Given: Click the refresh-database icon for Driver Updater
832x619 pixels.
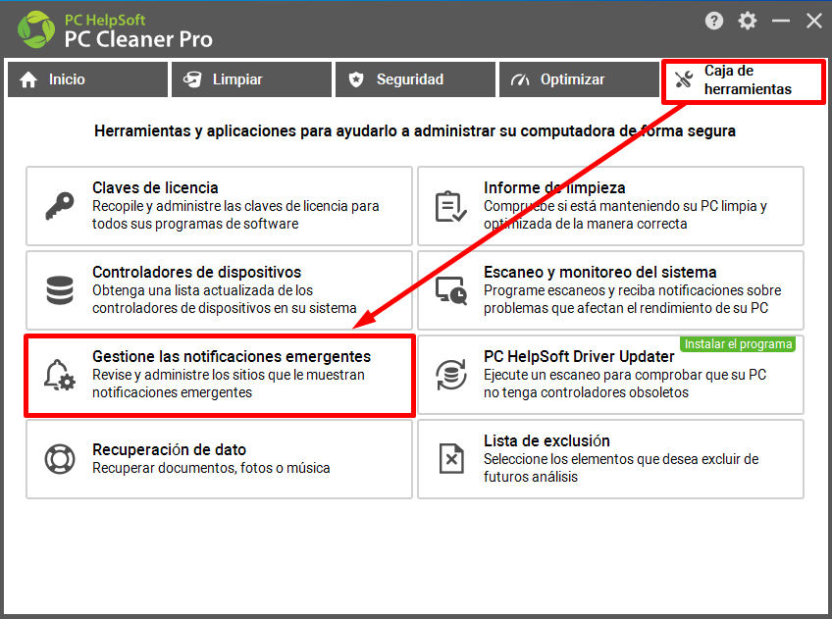Looking at the screenshot, I should coord(451,375).
